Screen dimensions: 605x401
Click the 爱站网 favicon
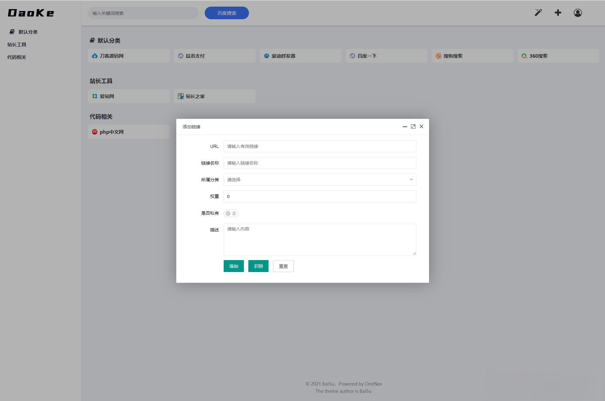pyautogui.click(x=94, y=96)
